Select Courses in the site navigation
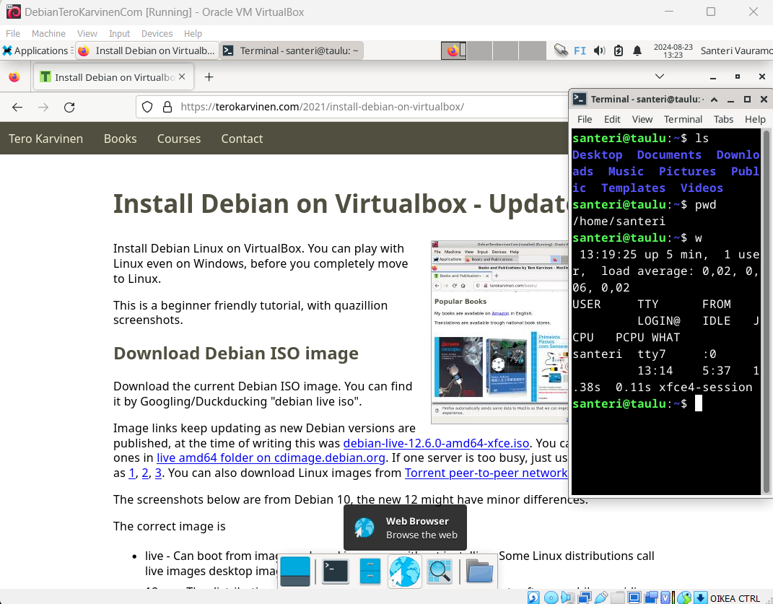Viewport: 773px width, 604px height. [179, 139]
